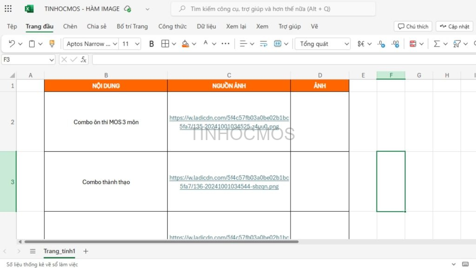Expand borders options dropdown
The width and height of the screenshot is (476, 268).
click(x=174, y=44)
